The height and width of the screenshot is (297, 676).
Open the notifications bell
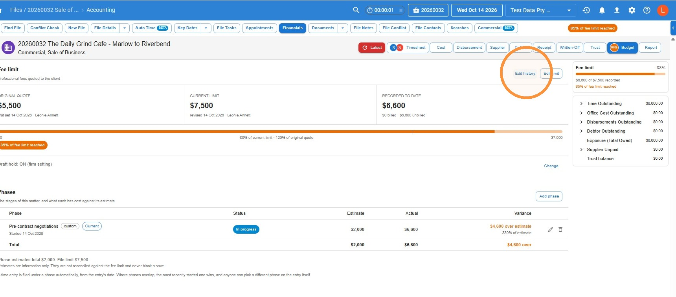point(602,10)
